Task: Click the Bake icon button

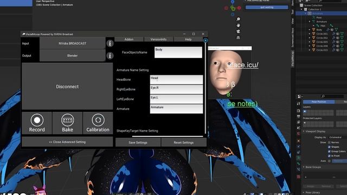Action: click(67, 123)
